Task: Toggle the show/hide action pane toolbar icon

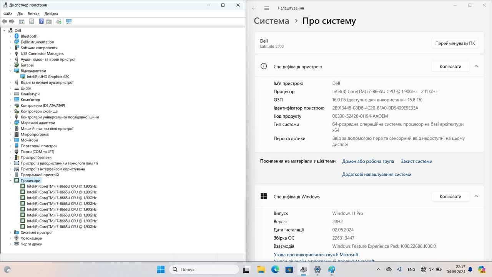Action: click(49, 22)
